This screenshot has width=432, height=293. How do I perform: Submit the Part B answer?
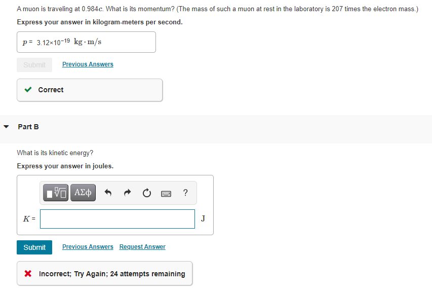pos(34,247)
